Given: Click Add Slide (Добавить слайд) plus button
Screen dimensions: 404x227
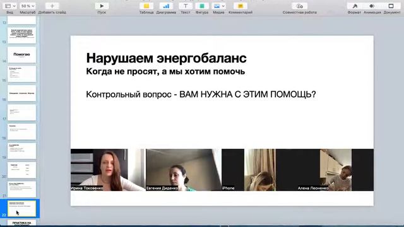Looking at the screenshot, I should click(x=52, y=6).
